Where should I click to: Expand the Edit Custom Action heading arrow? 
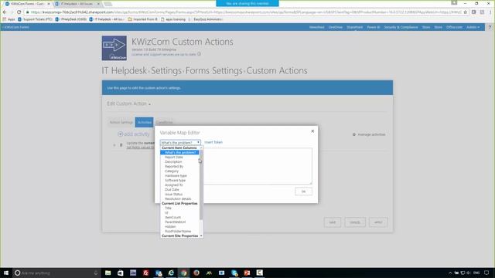point(149,104)
